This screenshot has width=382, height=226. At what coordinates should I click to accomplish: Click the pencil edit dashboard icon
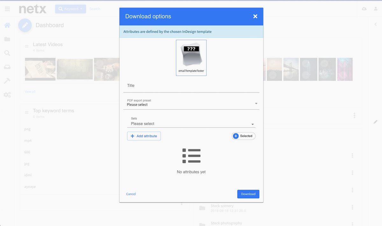25,25
